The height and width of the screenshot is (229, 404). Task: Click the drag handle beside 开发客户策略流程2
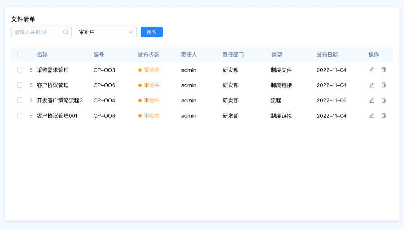click(31, 100)
